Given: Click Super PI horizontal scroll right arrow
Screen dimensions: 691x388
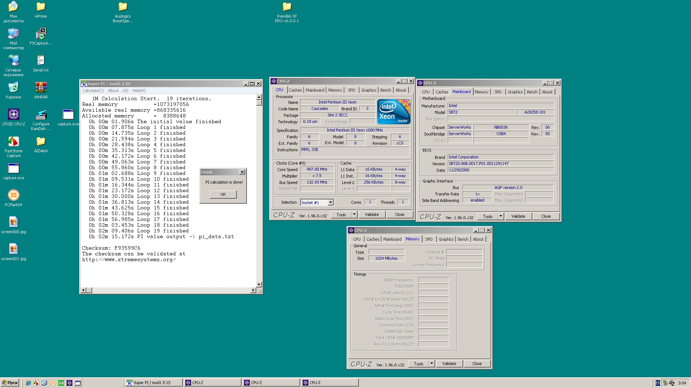Looking at the screenshot, I should point(253,290).
